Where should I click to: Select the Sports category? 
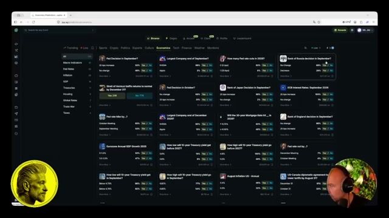click(x=103, y=48)
